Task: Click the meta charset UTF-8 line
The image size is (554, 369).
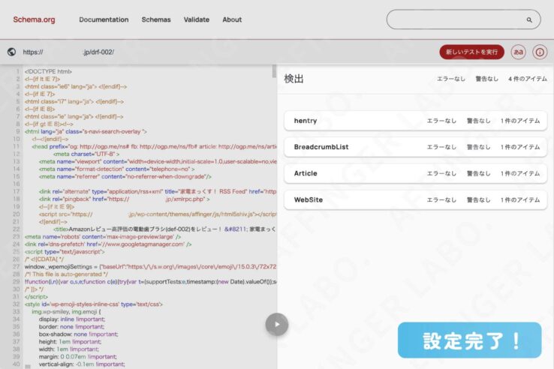Action: (x=86, y=154)
